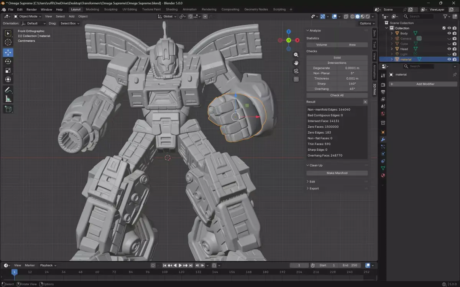
Task: Toggle visibility of the Head object
Action: pos(449,49)
